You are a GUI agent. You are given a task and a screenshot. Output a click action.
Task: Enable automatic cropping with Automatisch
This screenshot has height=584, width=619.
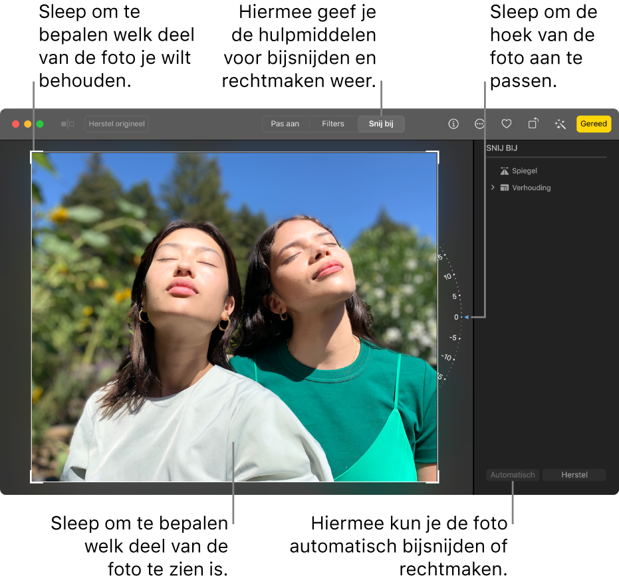click(x=512, y=474)
